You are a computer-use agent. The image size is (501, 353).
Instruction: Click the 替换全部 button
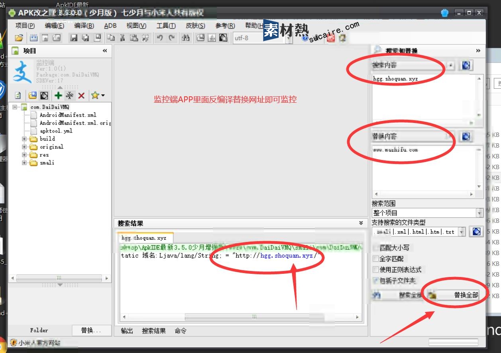click(454, 295)
